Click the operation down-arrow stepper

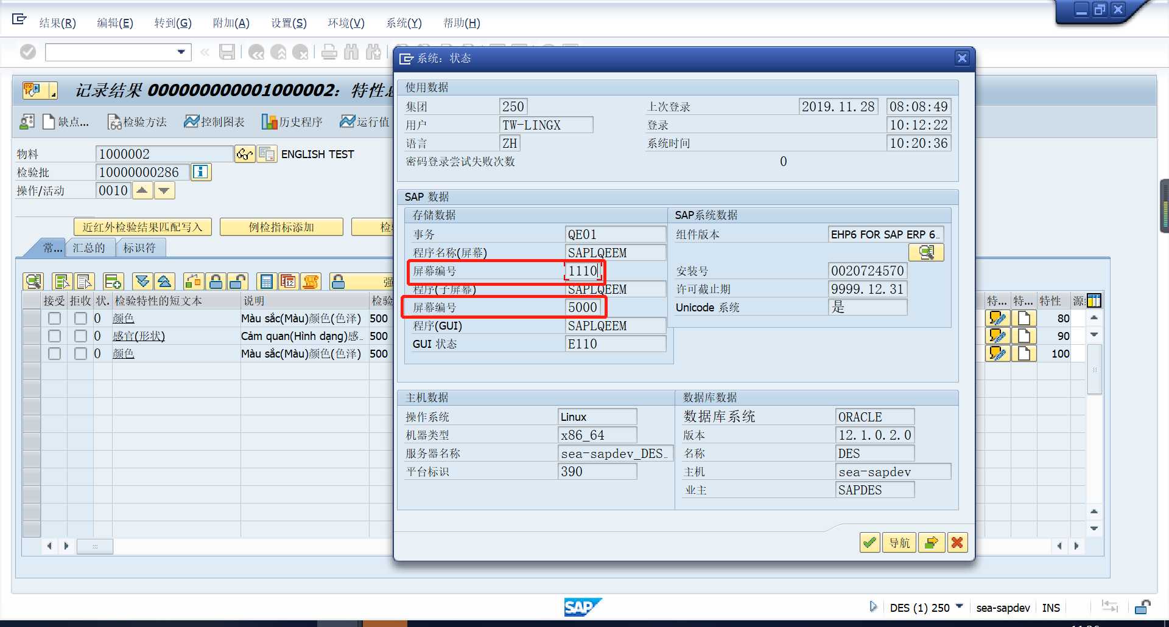click(164, 191)
